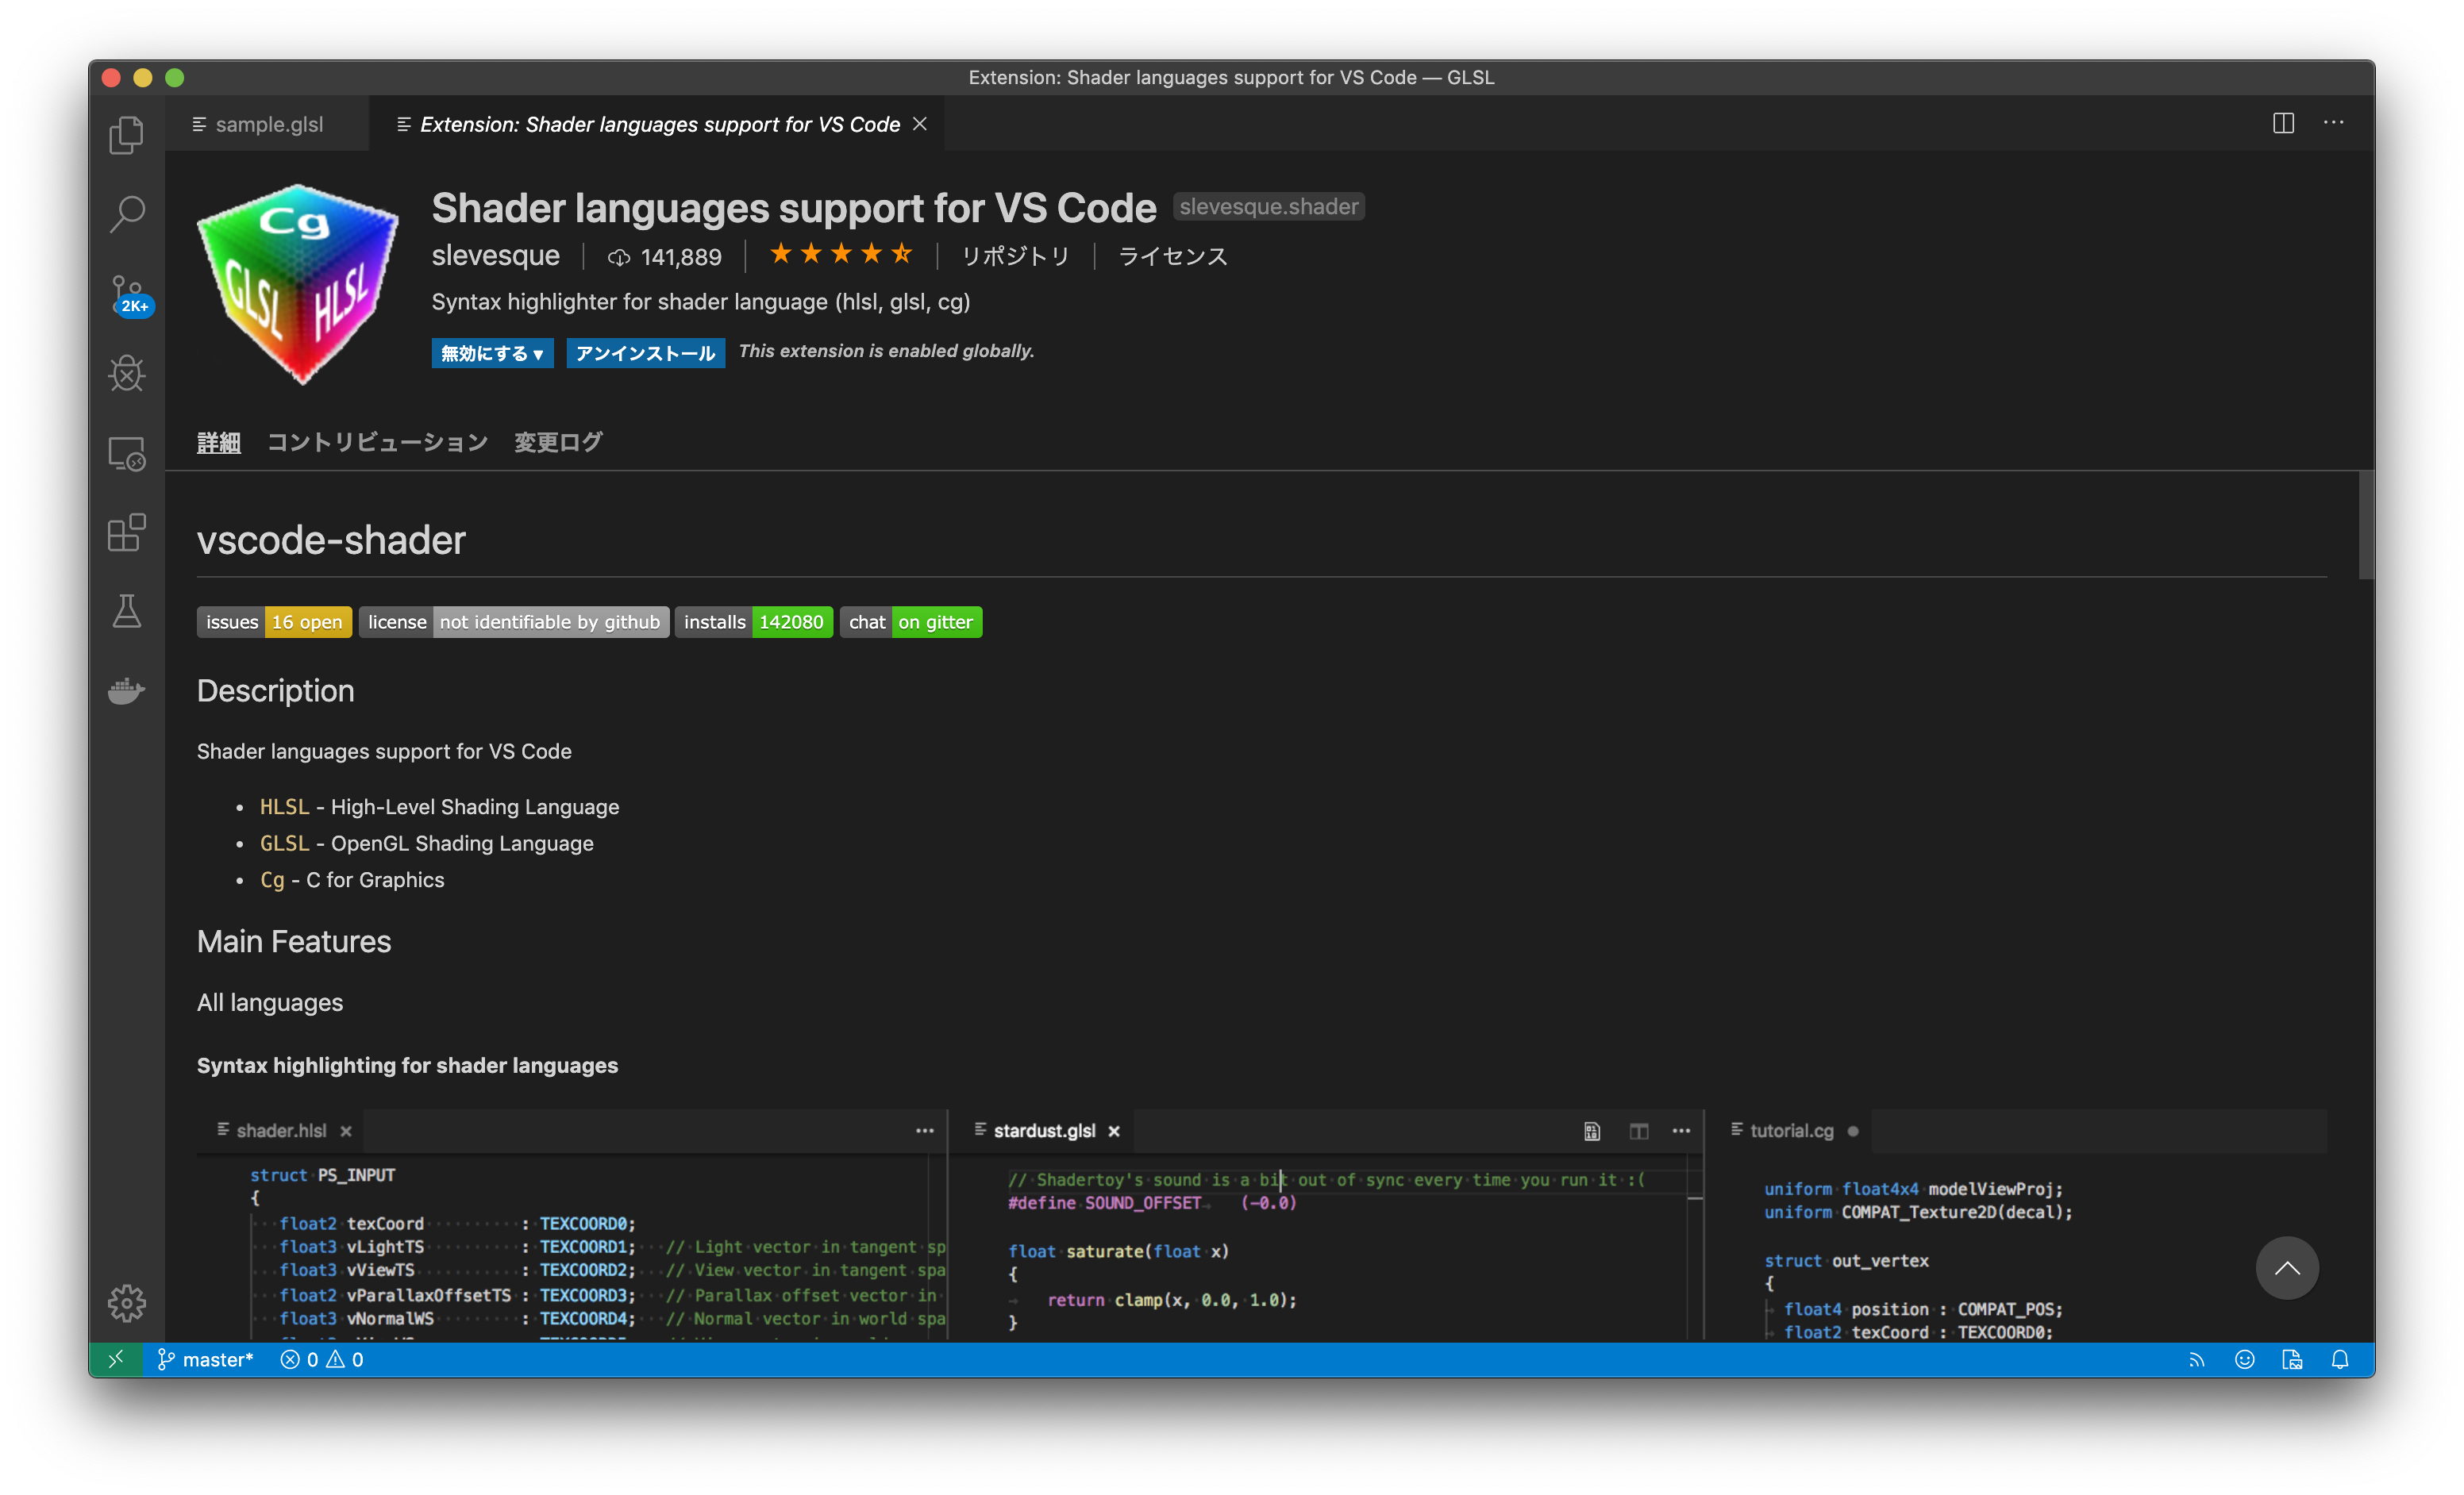Click the file lock icon in status bar
2464x1495 pixels.
2292,1359
